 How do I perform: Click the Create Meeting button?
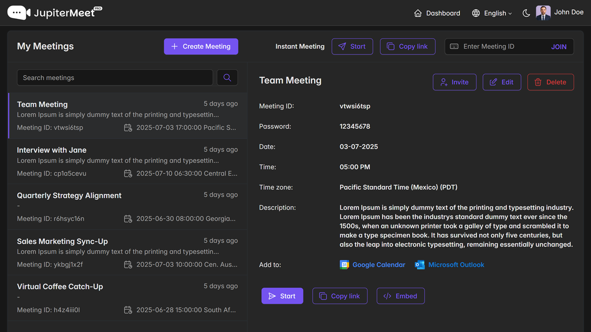[201, 46]
